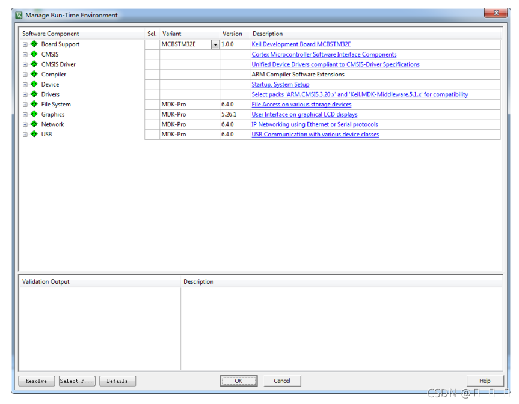Click the Keil uVision icon in title bar

point(19,15)
